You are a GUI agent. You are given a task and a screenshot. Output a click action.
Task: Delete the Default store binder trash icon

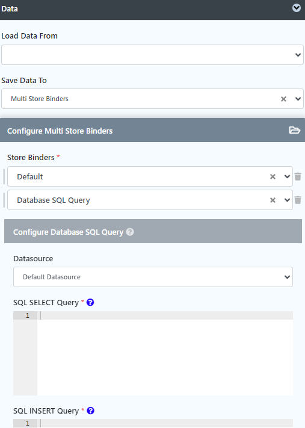298,176
